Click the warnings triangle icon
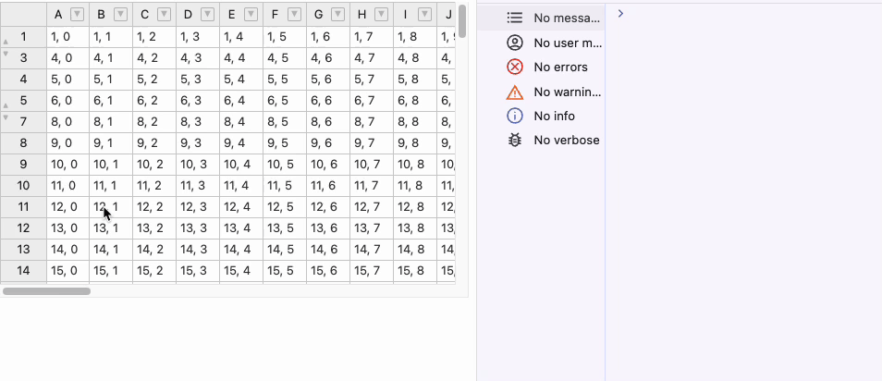The height and width of the screenshot is (381, 882). tap(515, 92)
